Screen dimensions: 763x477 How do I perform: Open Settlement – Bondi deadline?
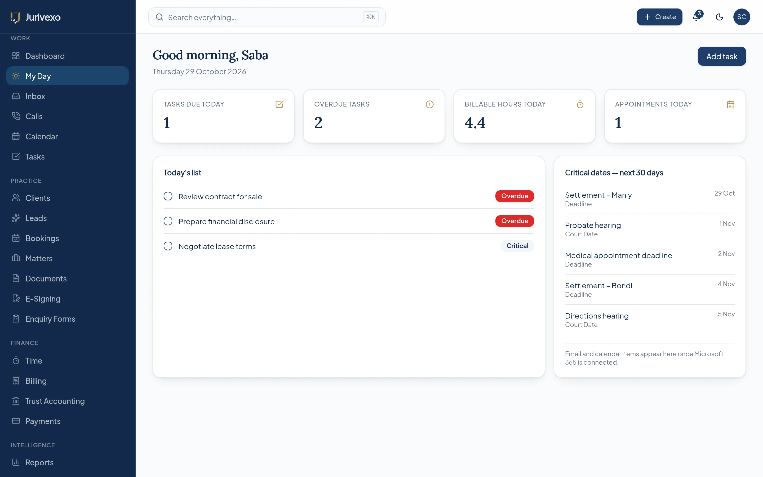(x=650, y=290)
